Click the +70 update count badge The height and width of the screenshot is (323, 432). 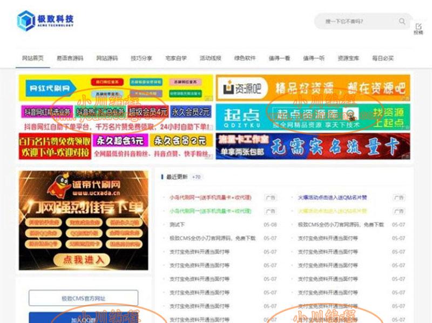tap(196, 177)
